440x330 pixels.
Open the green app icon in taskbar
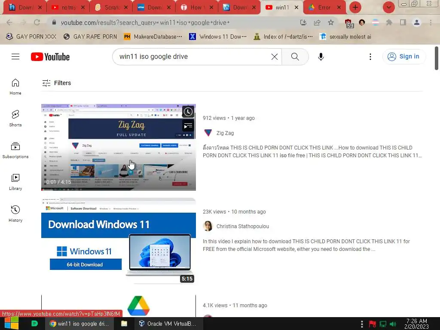click(x=34, y=324)
